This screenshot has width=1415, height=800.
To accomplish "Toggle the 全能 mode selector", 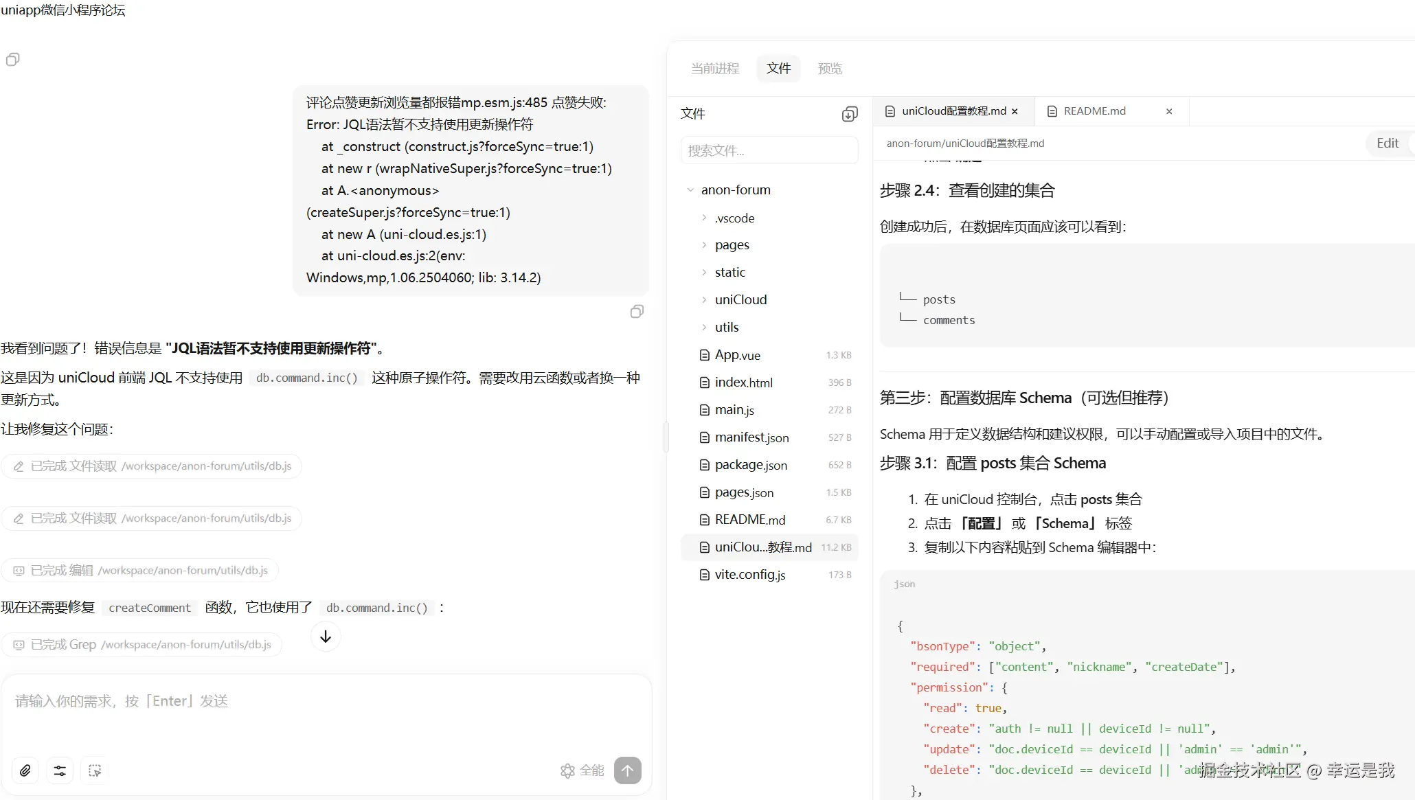I will pyautogui.click(x=582, y=770).
